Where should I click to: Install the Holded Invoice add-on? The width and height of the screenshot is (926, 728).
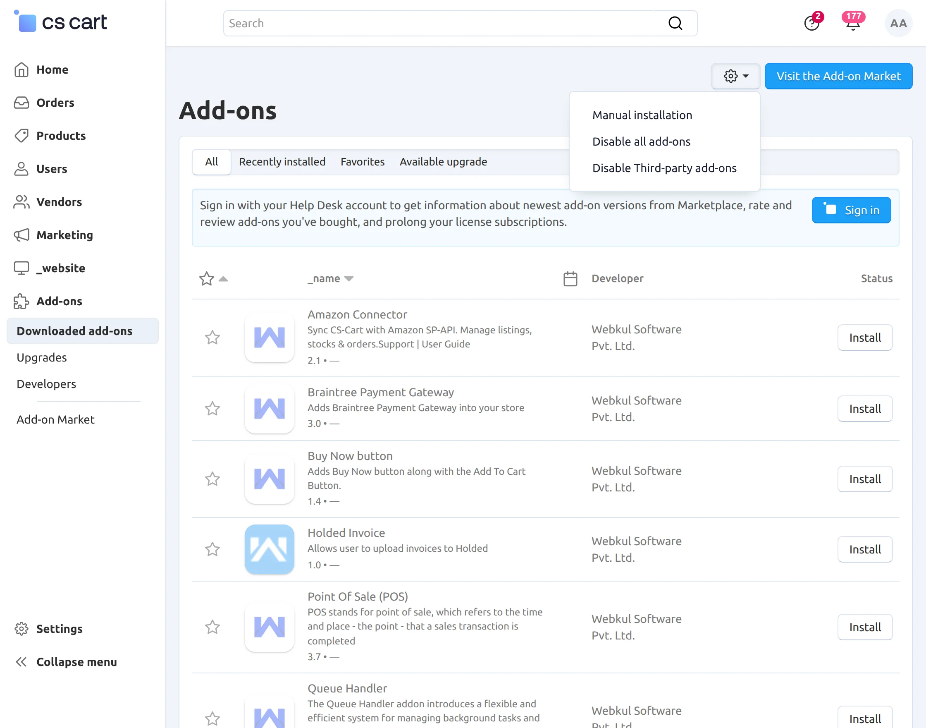865,549
